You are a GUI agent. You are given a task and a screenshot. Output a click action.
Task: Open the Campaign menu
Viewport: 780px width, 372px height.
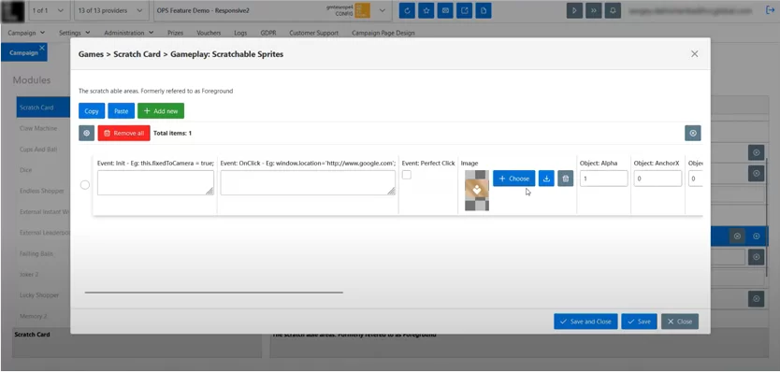(26, 33)
